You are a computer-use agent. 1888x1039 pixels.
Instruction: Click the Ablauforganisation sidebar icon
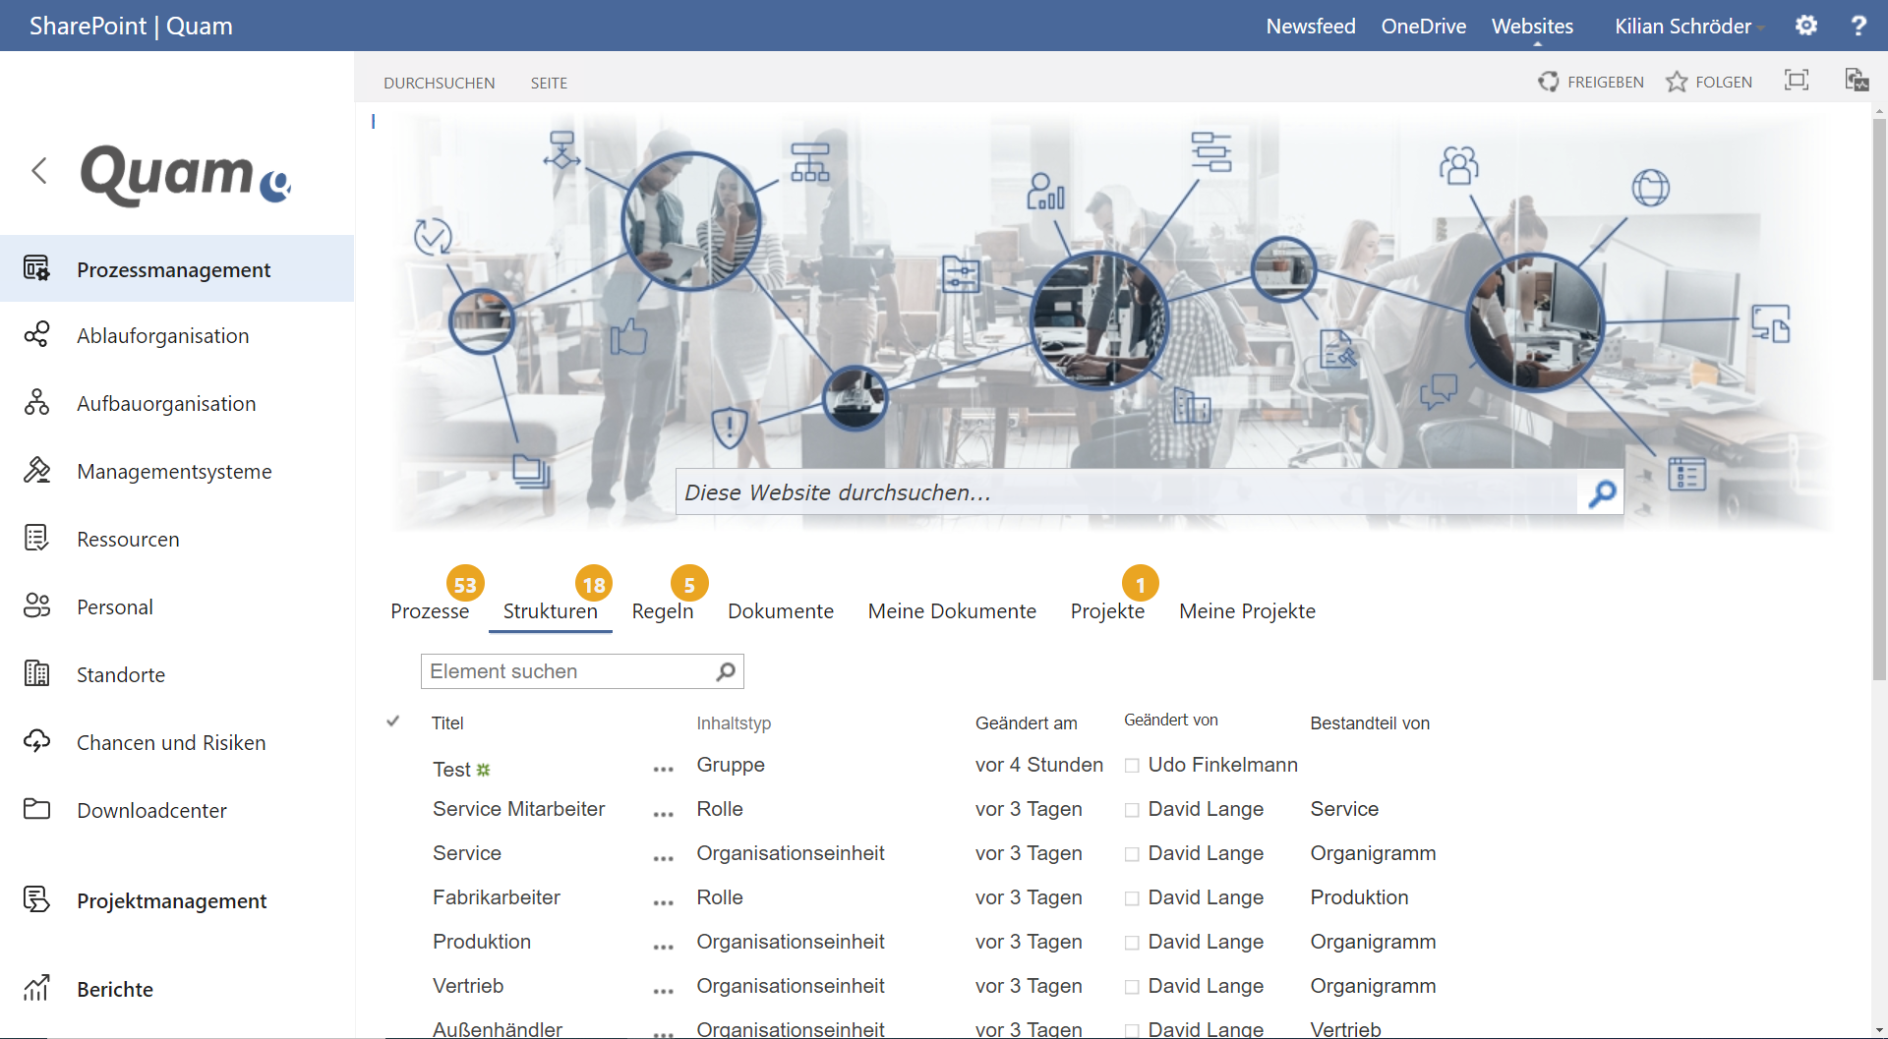point(36,335)
